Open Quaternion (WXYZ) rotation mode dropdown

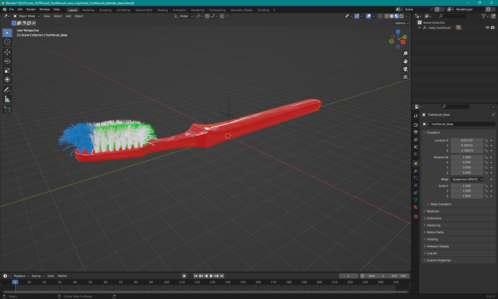coord(467,179)
